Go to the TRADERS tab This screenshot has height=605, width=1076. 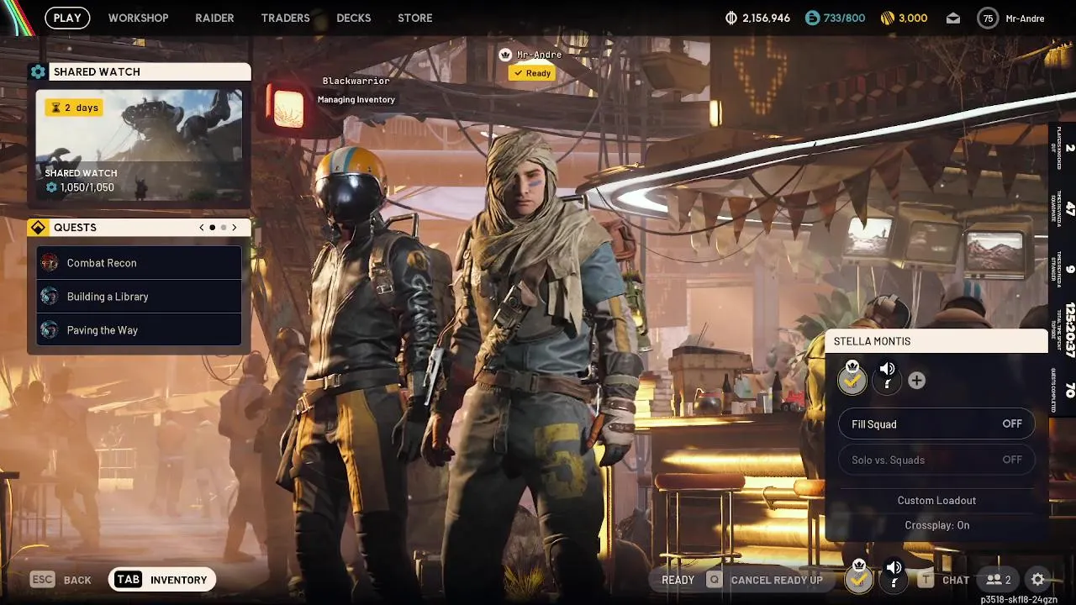285,18
